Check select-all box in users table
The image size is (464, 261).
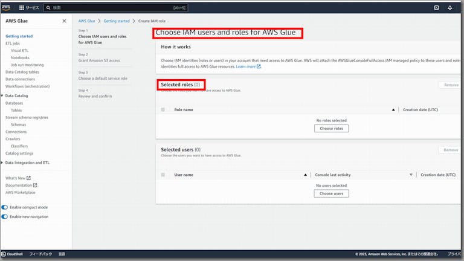(163, 175)
